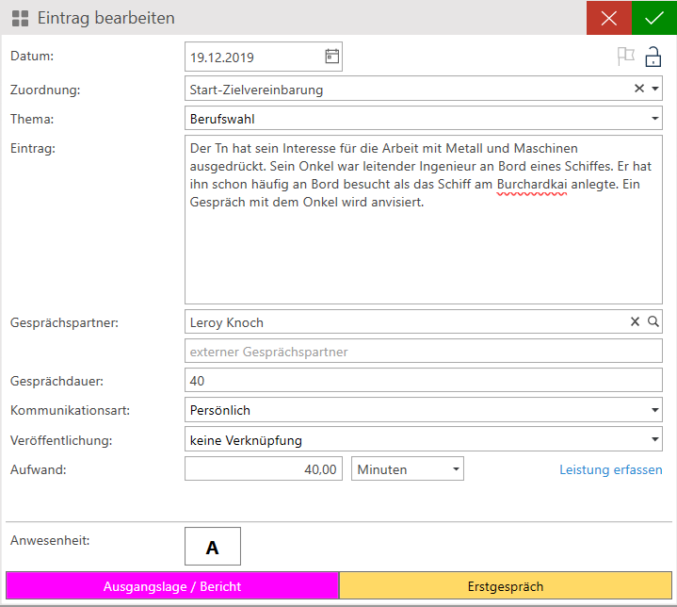Switch to the Erstgespräch tab
Image resolution: width=677 pixels, height=607 pixels.
pyautogui.click(x=506, y=586)
